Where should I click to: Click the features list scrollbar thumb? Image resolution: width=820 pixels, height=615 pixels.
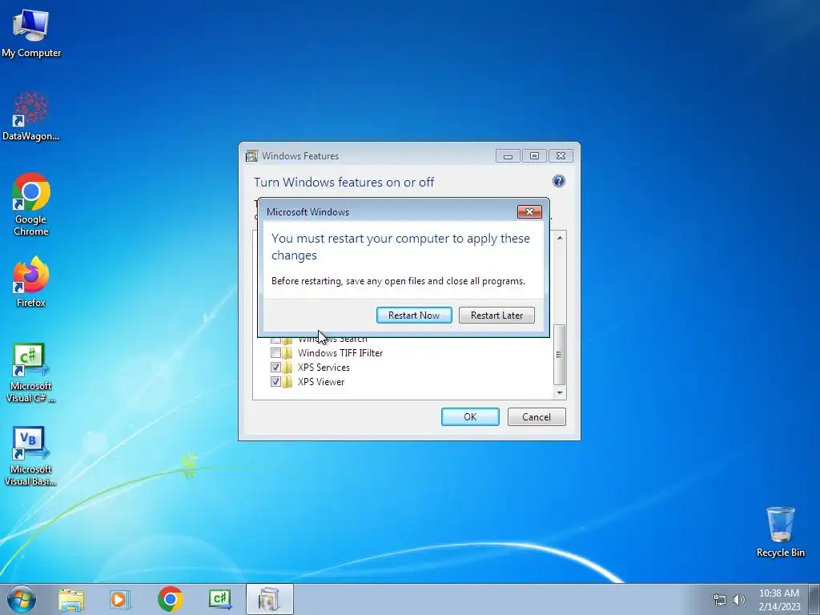pos(560,354)
